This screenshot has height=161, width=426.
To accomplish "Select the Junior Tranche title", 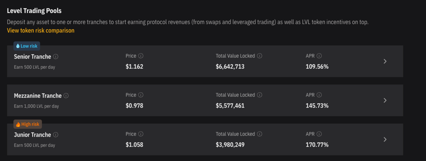I will pos(32,135).
